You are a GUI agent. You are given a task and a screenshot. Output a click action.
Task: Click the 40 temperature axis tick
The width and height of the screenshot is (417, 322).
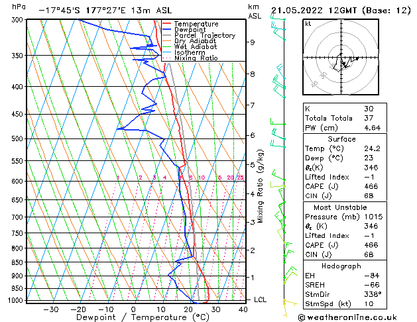243,309
